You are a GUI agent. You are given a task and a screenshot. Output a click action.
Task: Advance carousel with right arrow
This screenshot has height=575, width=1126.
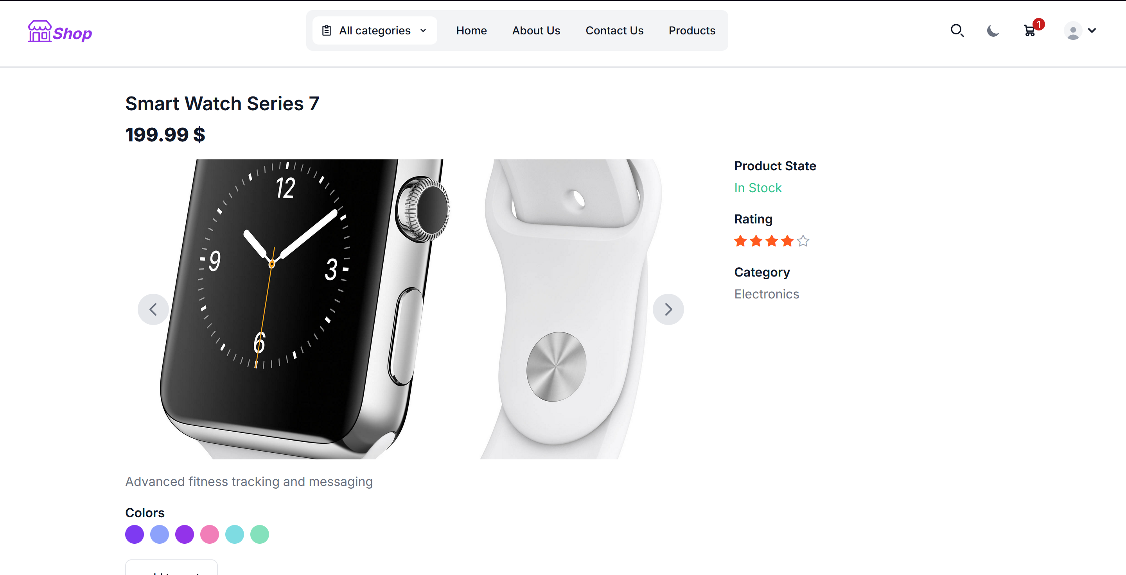click(668, 309)
